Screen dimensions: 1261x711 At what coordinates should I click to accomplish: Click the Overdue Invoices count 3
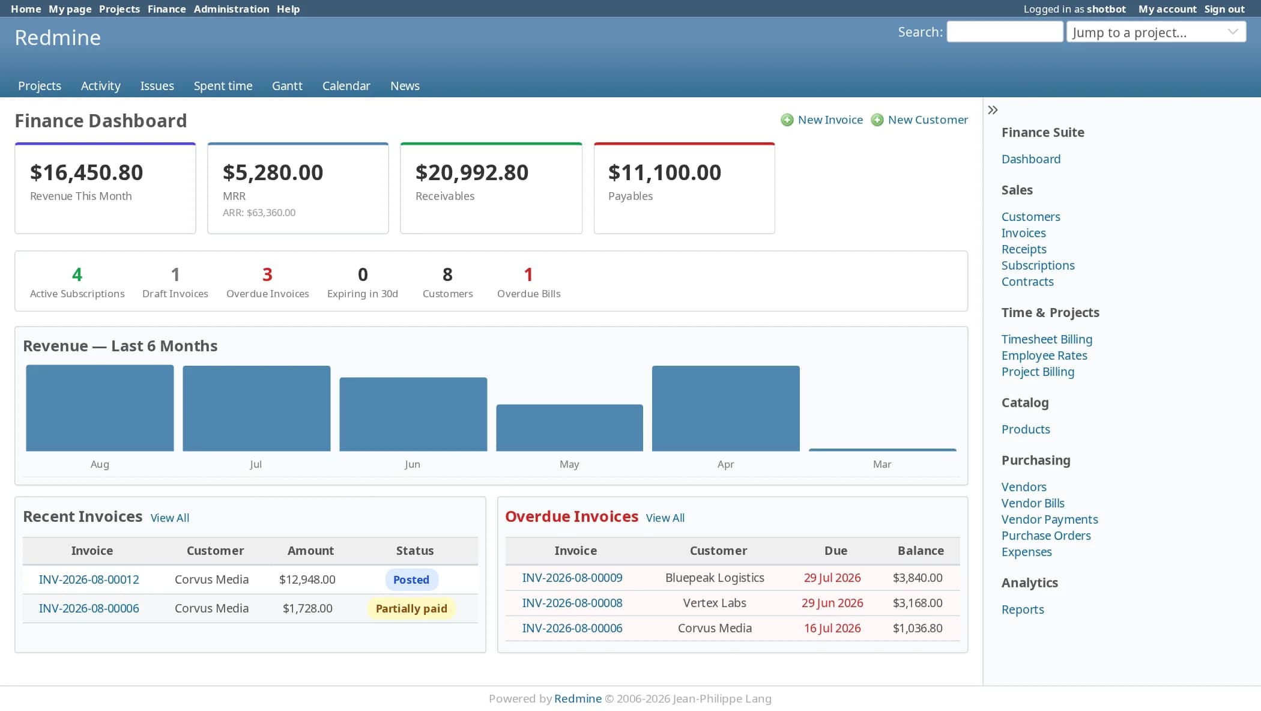267,274
